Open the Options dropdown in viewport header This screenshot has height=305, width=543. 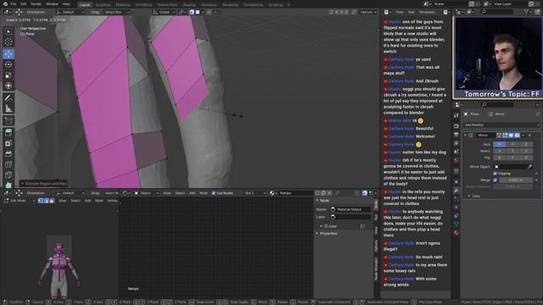pos(368,12)
